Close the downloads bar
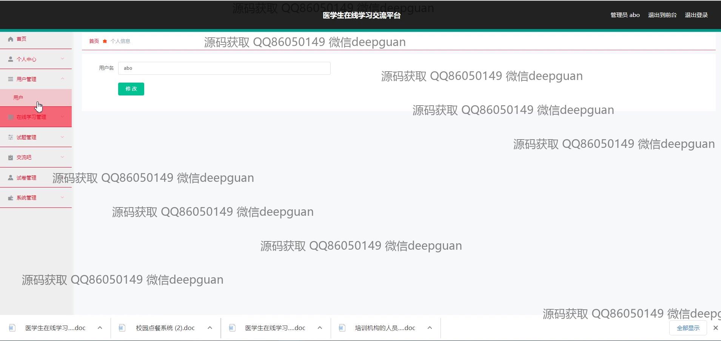 tap(715, 328)
